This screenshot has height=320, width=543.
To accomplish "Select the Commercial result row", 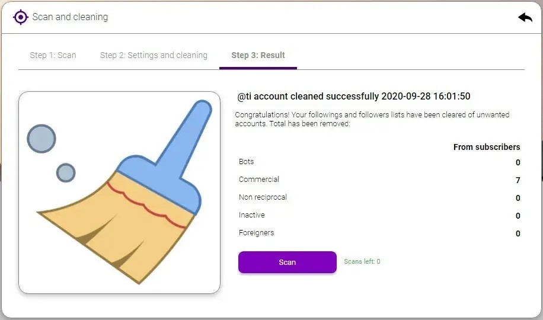I will tap(379, 180).
